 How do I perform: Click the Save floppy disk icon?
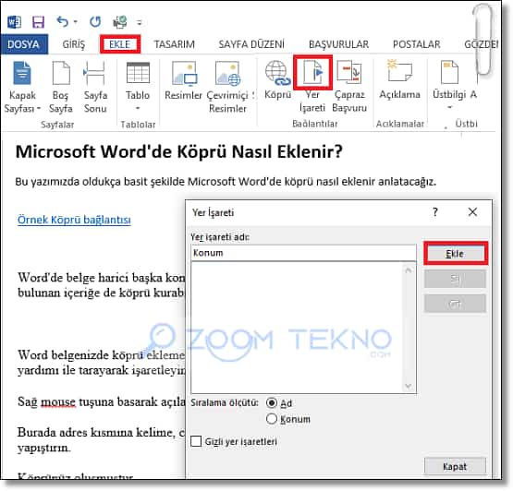pos(38,22)
